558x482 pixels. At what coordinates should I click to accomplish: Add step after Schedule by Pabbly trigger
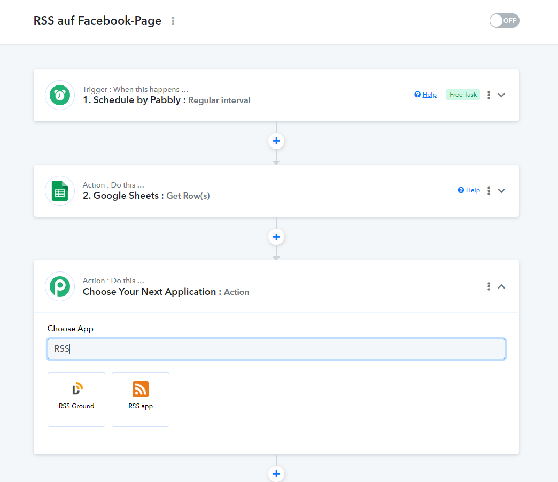(276, 141)
